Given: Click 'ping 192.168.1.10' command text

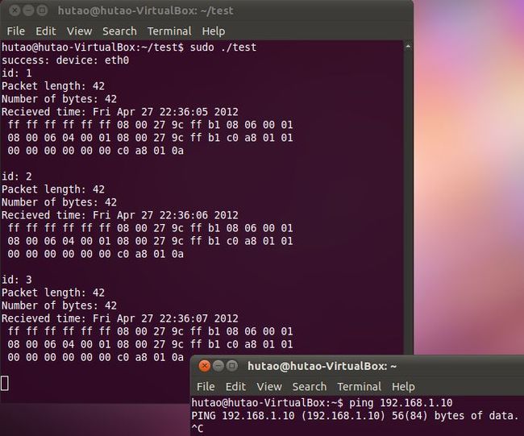Looking at the screenshot, I should tap(401, 403).
